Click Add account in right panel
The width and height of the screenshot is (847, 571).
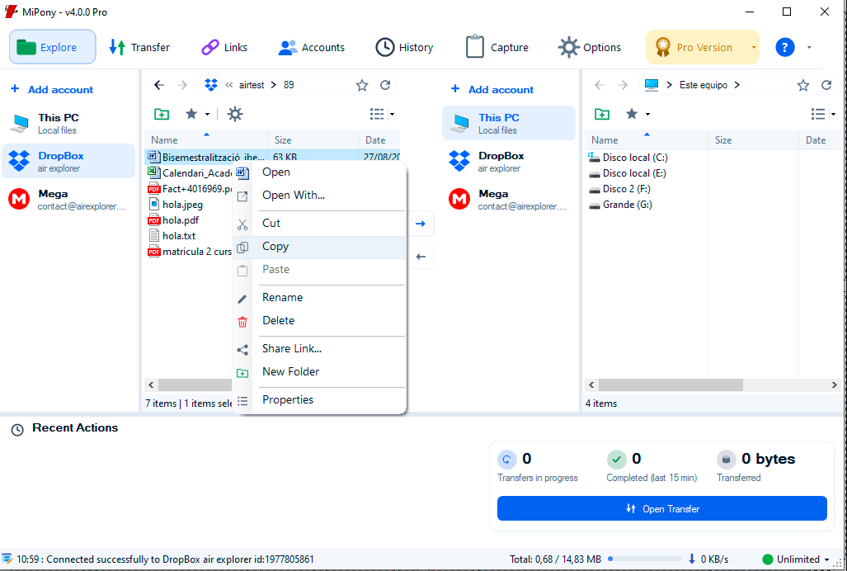[492, 90]
